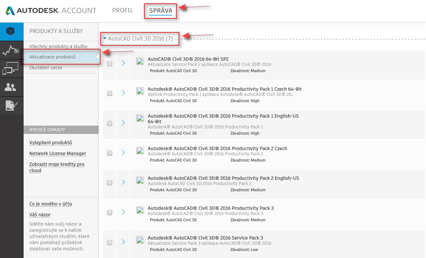Open the Network License Manager link

[58, 153]
